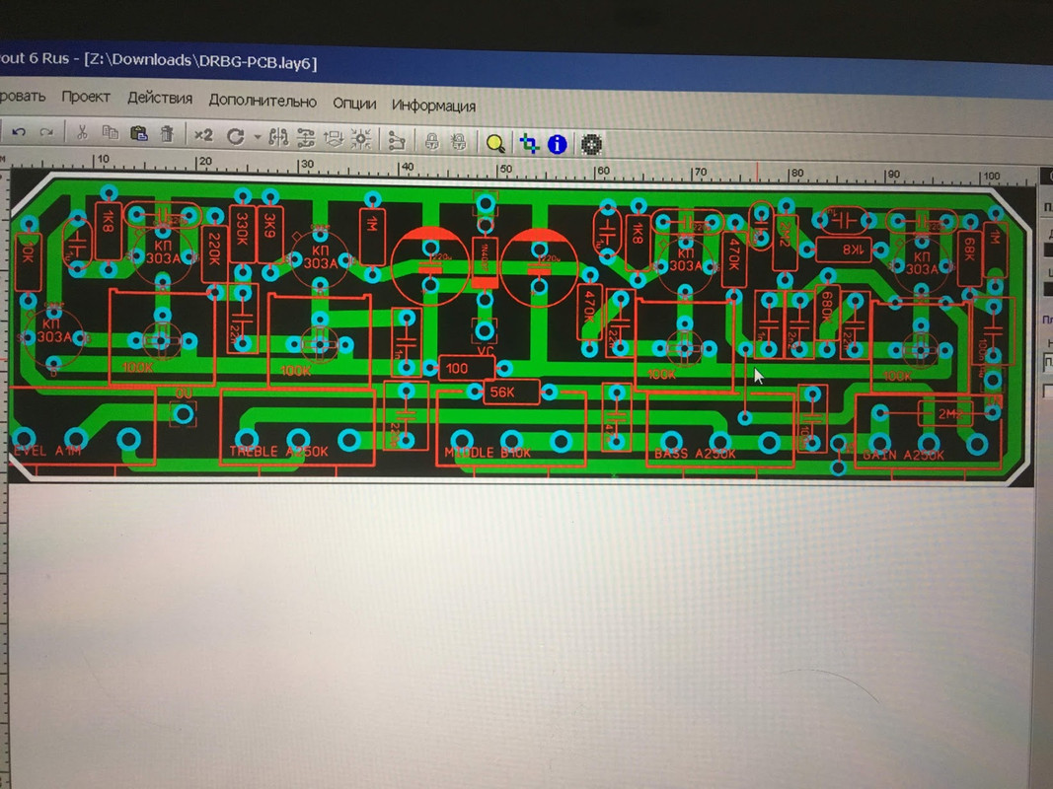Cut selection with the scissors icon

tap(82, 132)
